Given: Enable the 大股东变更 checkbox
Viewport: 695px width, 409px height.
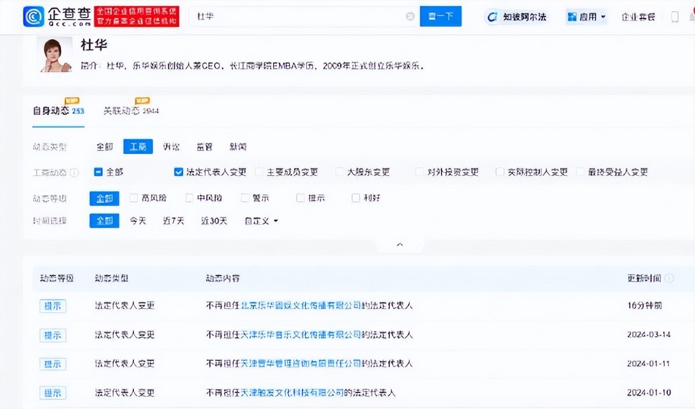Looking at the screenshot, I should 340,172.
